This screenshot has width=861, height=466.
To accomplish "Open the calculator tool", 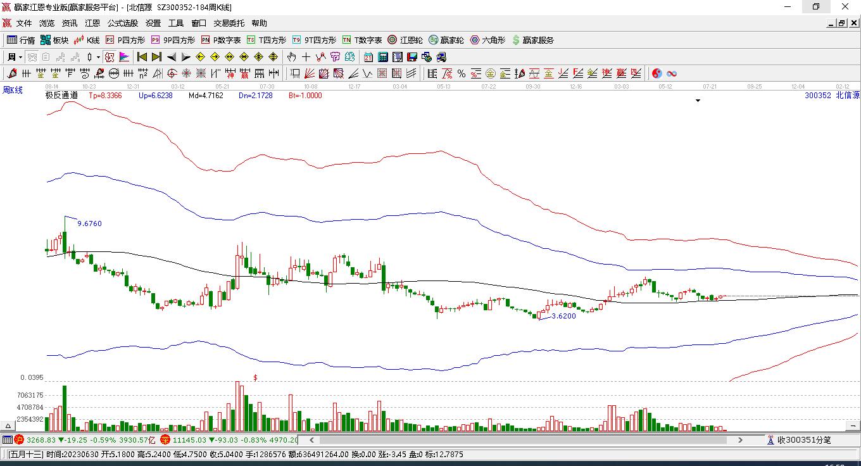I will click(383, 57).
